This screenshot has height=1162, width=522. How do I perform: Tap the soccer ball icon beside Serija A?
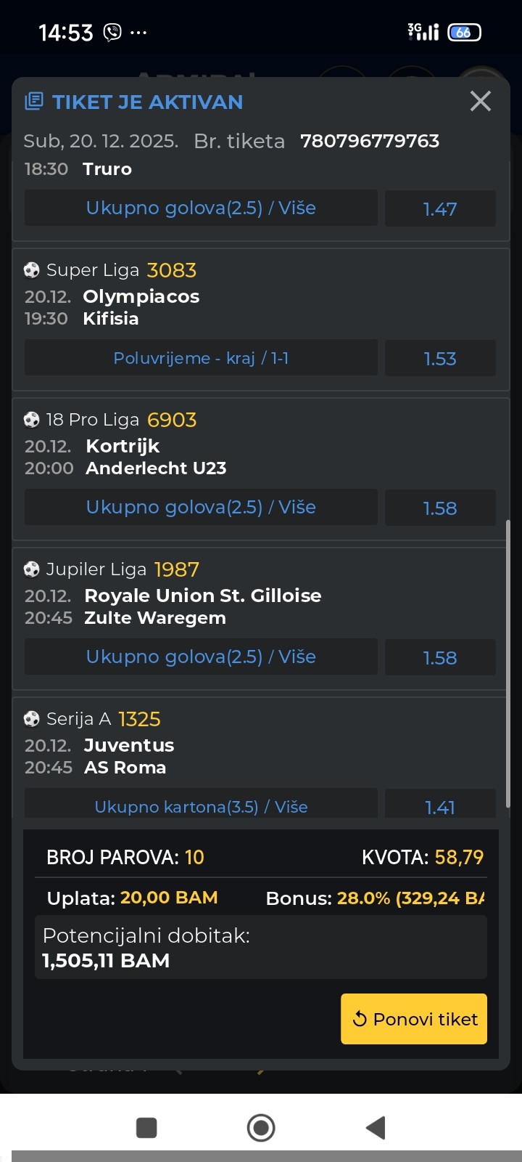click(31, 719)
